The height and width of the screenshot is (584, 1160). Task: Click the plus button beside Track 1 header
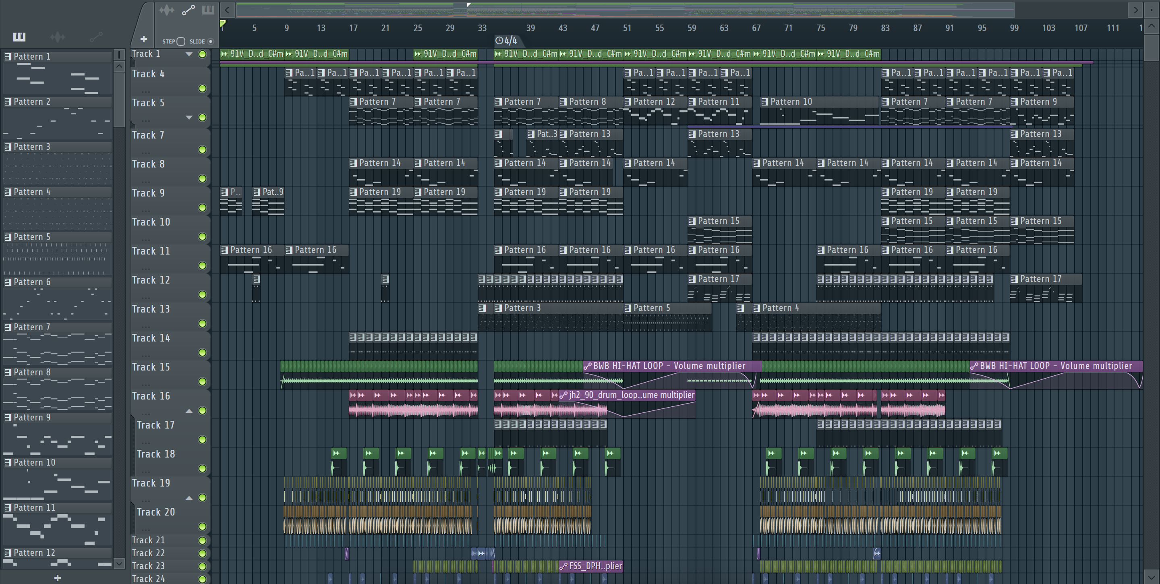coord(143,39)
